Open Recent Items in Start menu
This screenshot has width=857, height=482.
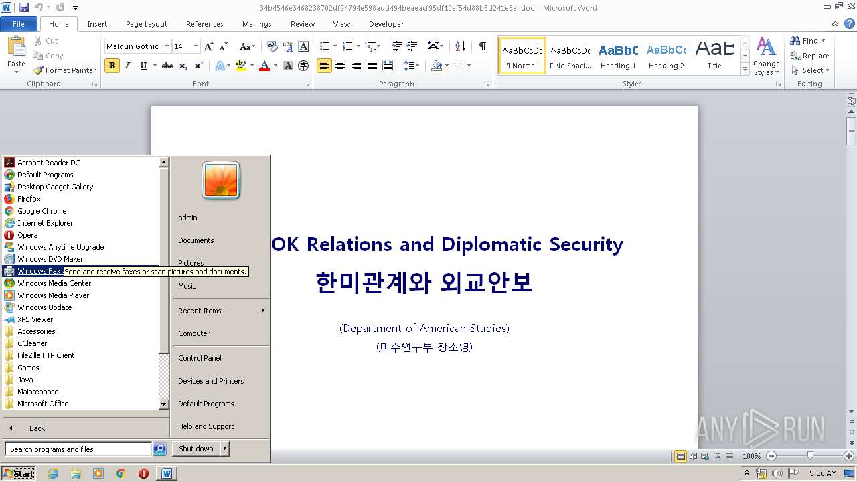[221, 311]
